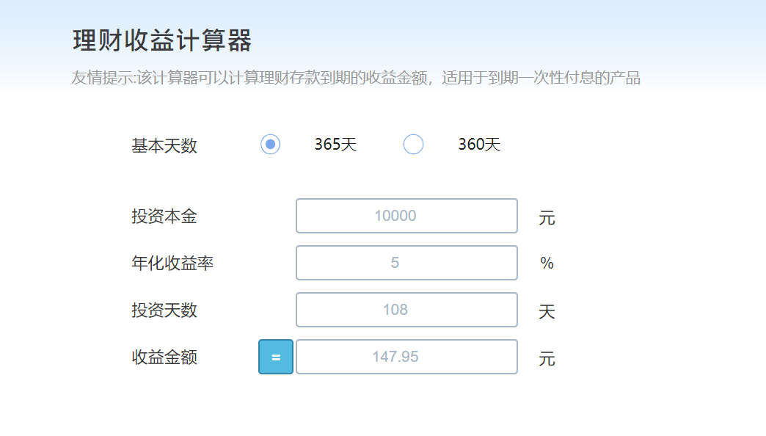766x436 pixels.
Task: Click the % unit symbol
Action: [547, 263]
